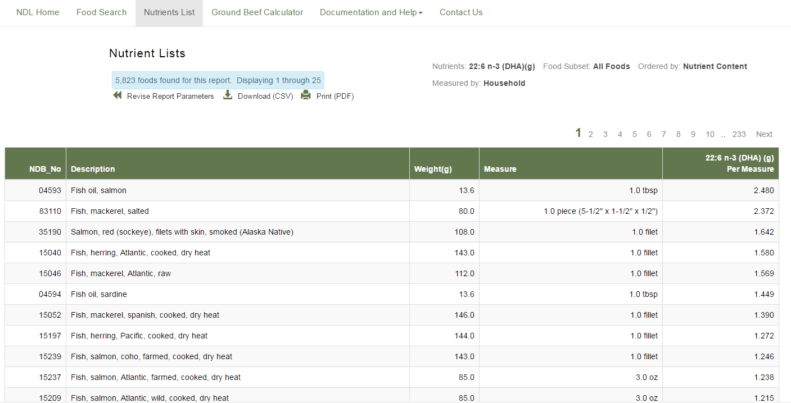The image size is (791, 403).
Task: Go to results page 2
Action: tap(591, 134)
